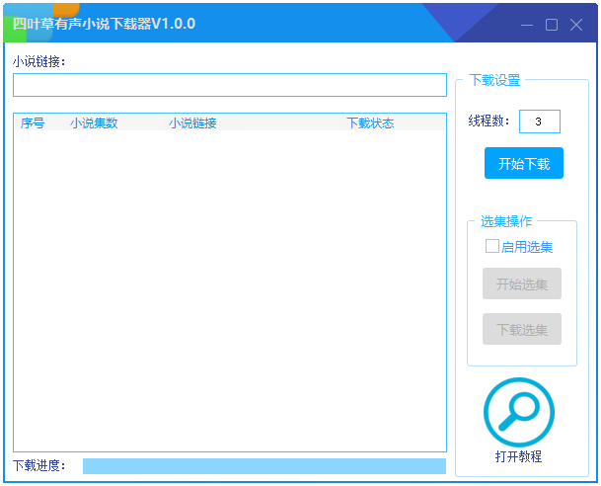Screen dimensions: 601x486
Task: Click the magnifier tutorial icon
Action: coord(518,411)
